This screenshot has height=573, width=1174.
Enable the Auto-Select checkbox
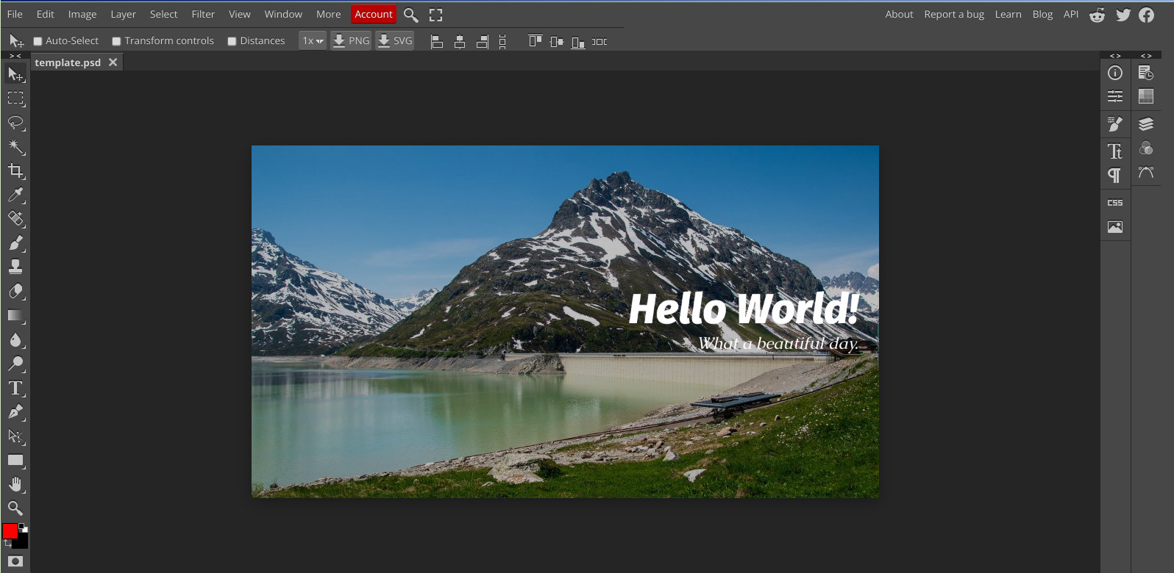[38, 41]
